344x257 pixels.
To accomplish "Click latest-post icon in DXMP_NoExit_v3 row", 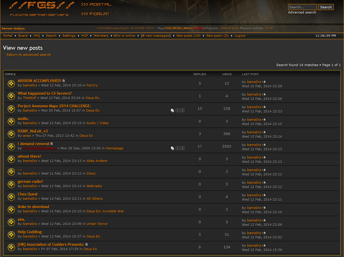I will [264, 132].
